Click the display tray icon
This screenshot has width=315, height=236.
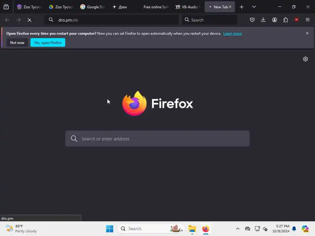(x=257, y=229)
